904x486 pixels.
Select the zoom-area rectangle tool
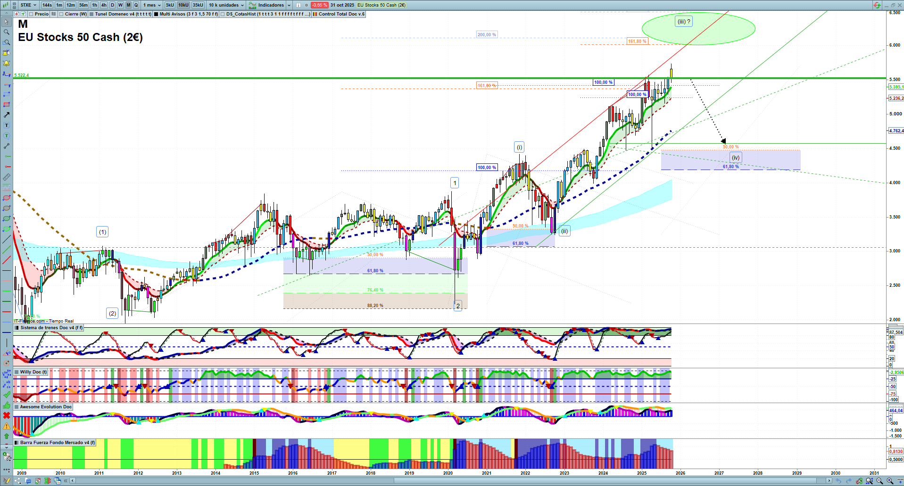click(7, 42)
